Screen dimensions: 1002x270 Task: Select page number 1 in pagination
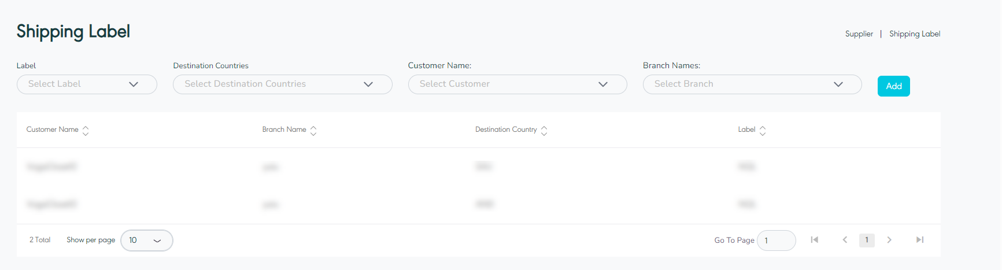[x=867, y=240]
